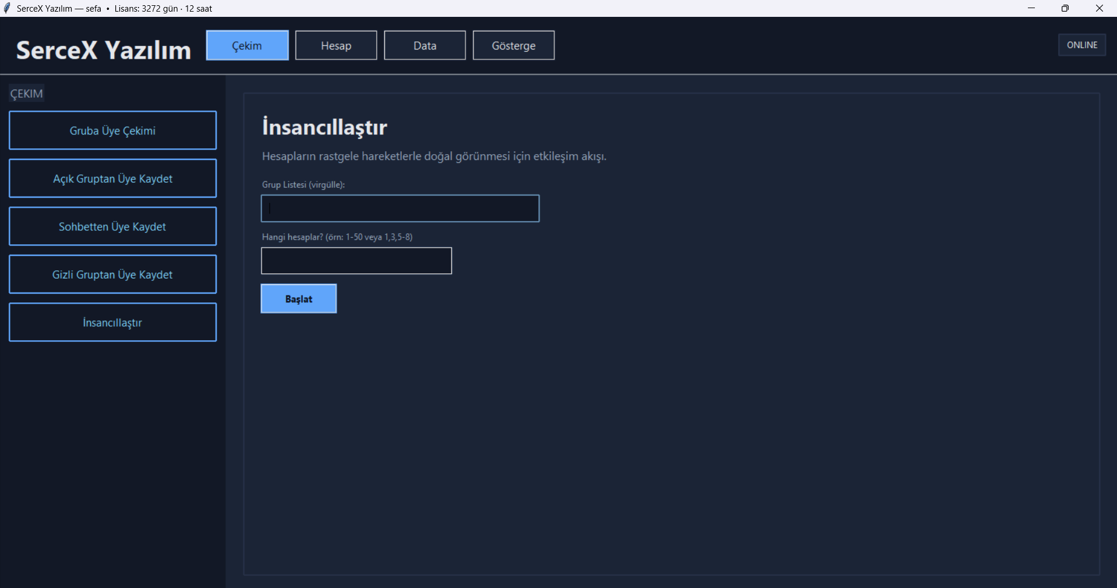Click the SerceX Yazılım logo text
1117x588 pixels.
click(104, 50)
